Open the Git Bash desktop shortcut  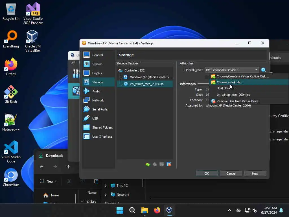click(11, 94)
